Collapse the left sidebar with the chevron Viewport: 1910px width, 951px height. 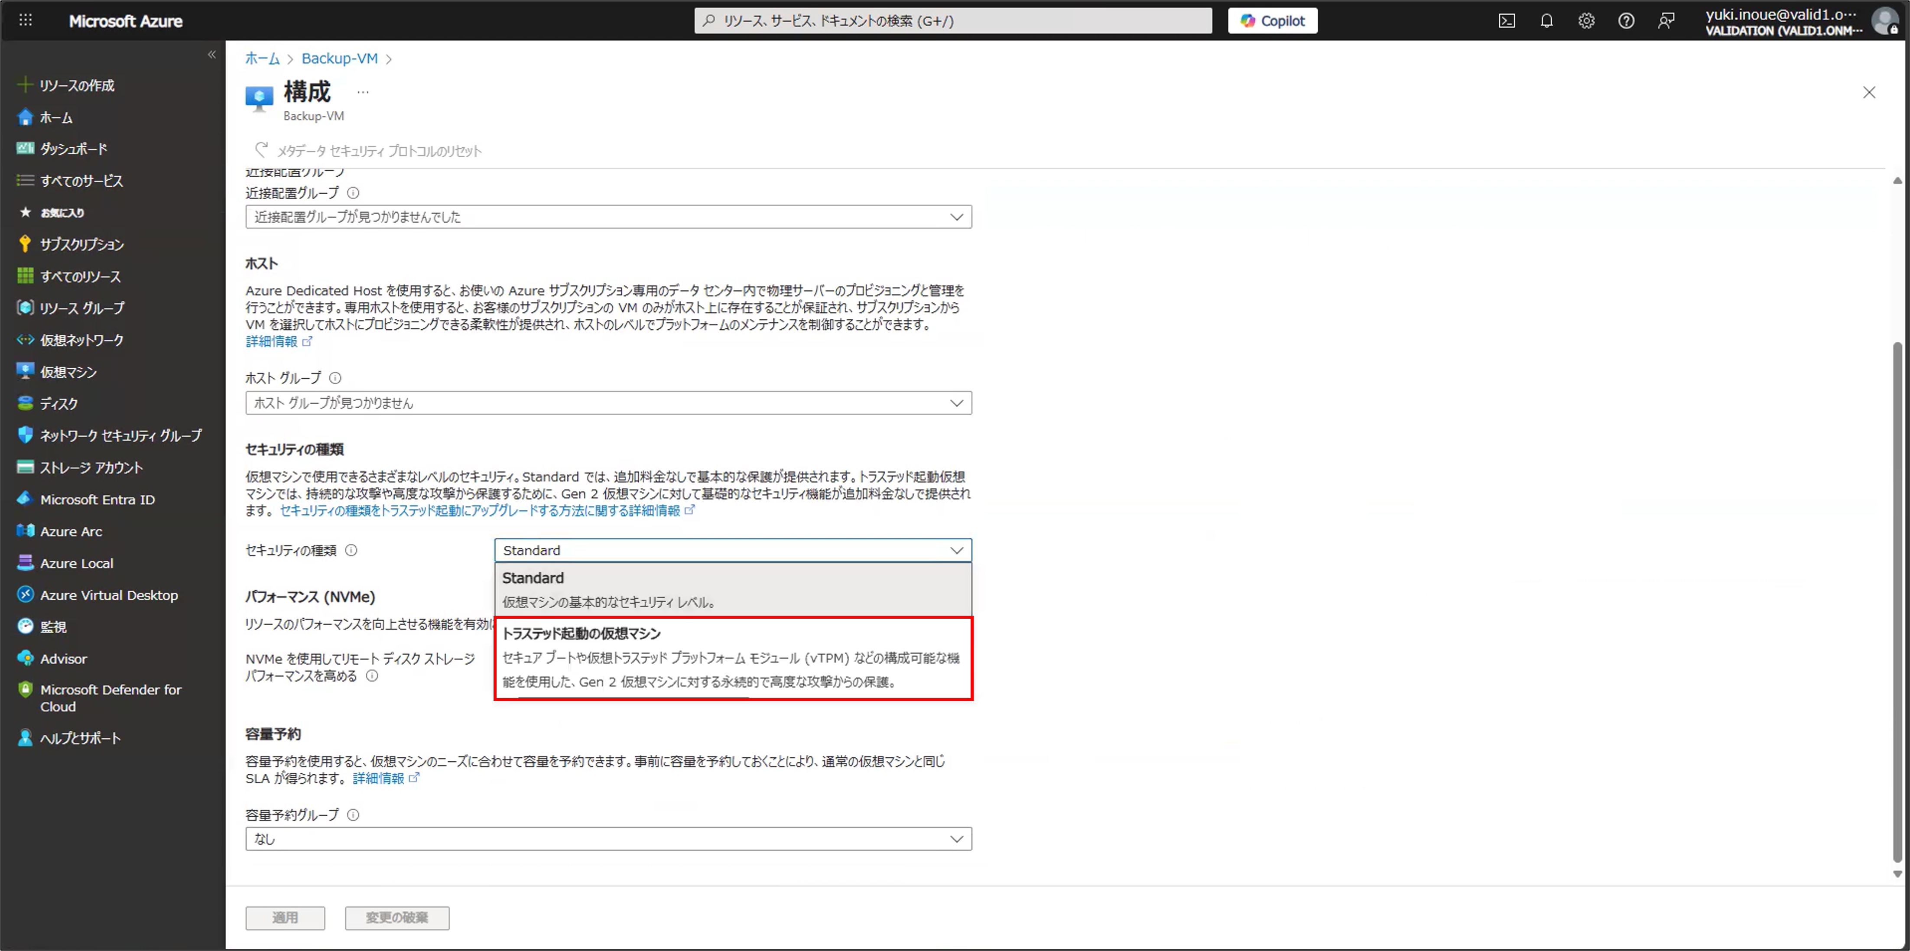212,55
